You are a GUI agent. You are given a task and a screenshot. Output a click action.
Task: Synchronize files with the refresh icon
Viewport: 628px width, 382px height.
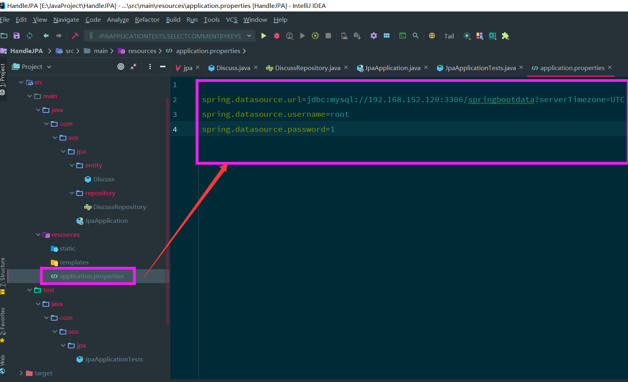(x=30, y=36)
